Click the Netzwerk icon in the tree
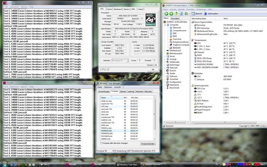 [x=168, y=68]
